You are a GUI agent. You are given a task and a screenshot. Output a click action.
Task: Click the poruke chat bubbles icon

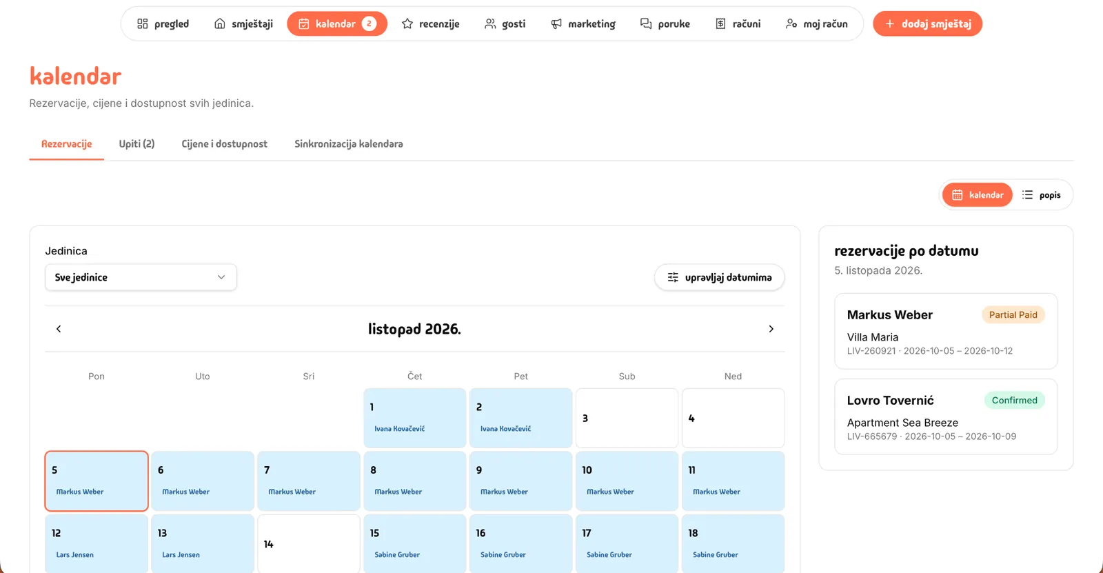646,23
